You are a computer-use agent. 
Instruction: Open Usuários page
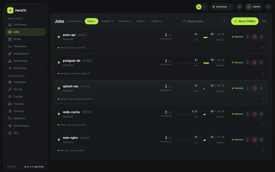[25, 111]
